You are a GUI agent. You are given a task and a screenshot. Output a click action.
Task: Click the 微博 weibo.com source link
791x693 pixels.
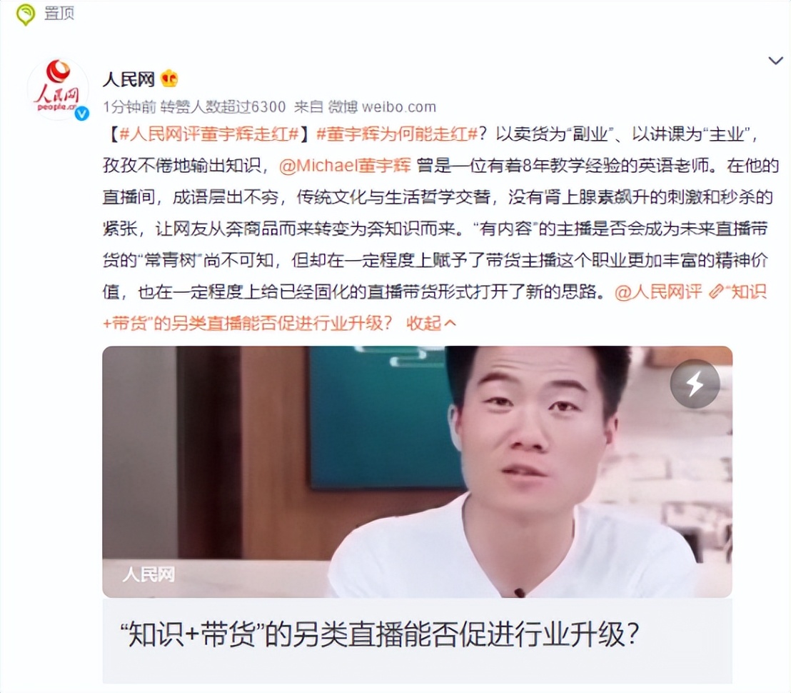pos(382,107)
